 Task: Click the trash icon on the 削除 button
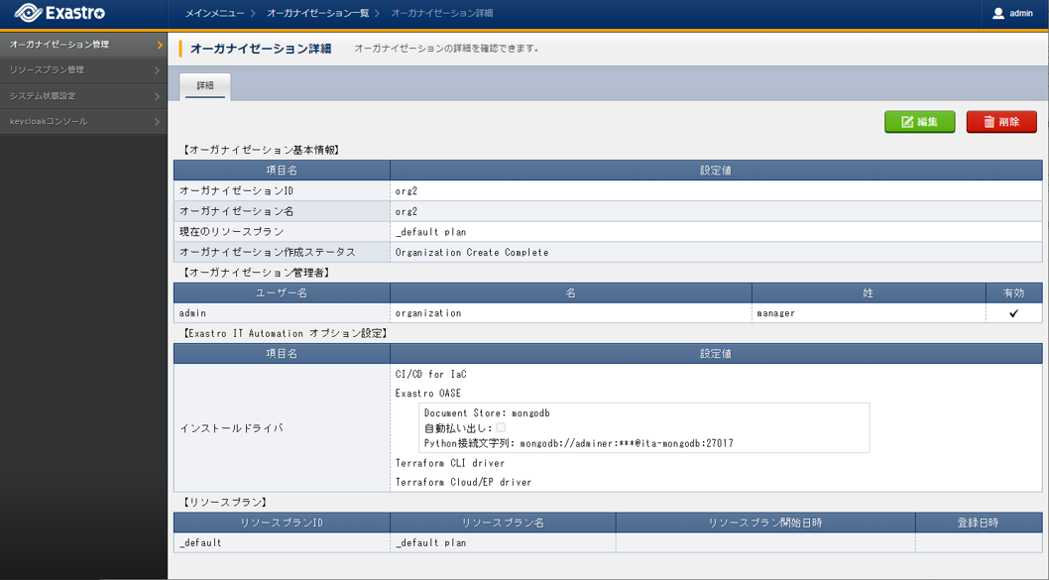pyautogui.click(x=989, y=122)
